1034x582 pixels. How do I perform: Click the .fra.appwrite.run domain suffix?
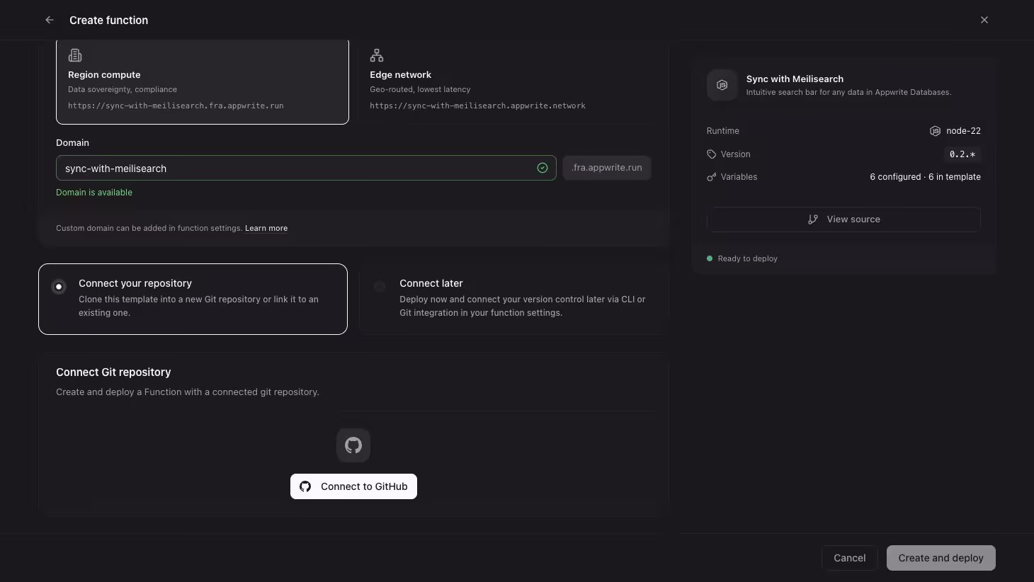pos(607,168)
